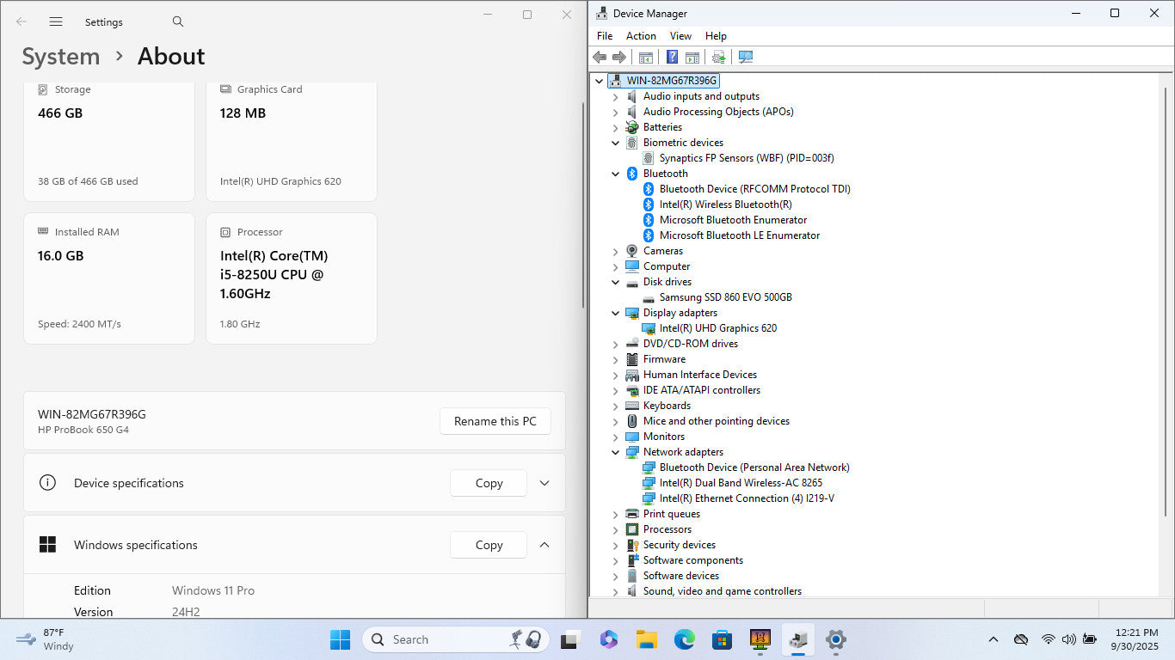The width and height of the screenshot is (1175, 660).
Task: Expand the Processors category in device tree
Action: [616, 530]
